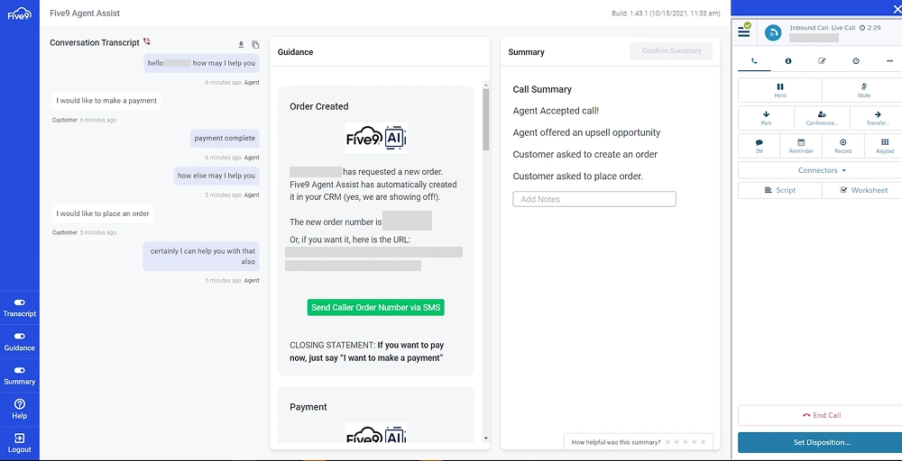This screenshot has width=902, height=461.
Task: Open the Keypad
Action: (x=885, y=146)
